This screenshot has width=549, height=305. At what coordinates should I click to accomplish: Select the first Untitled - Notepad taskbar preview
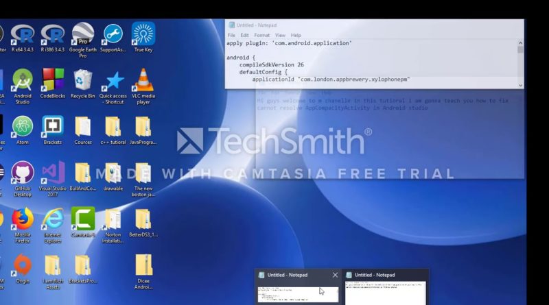click(298, 286)
